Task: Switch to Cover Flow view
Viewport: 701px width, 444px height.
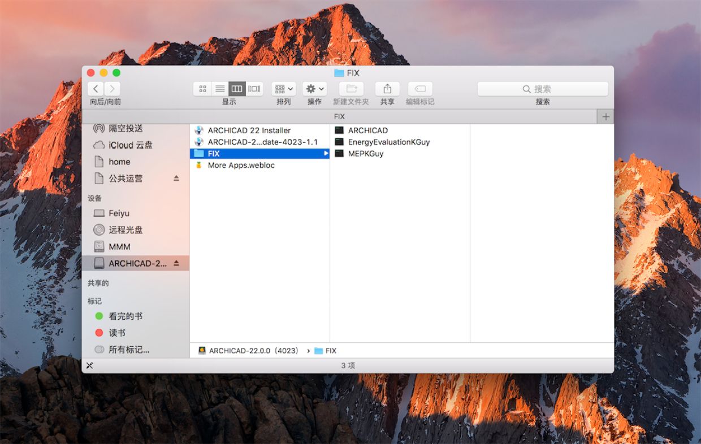Action: point(254,89)
